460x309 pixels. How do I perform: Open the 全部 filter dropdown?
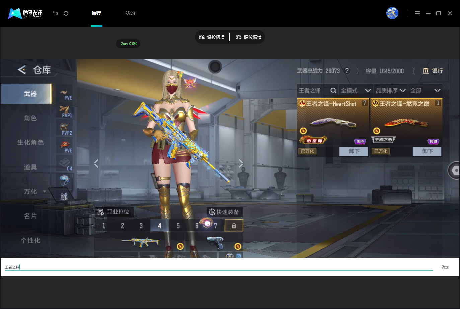[x=425, y=90]
